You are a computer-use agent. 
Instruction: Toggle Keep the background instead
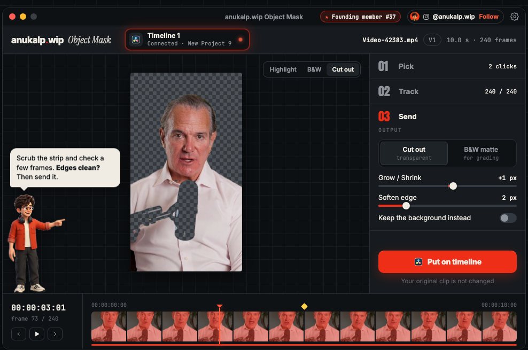click(x=508, y=218)
